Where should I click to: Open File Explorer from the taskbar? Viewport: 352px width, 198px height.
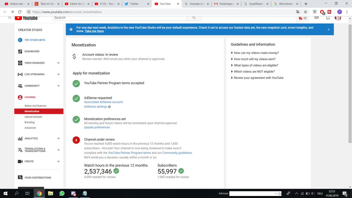[50, 194]
